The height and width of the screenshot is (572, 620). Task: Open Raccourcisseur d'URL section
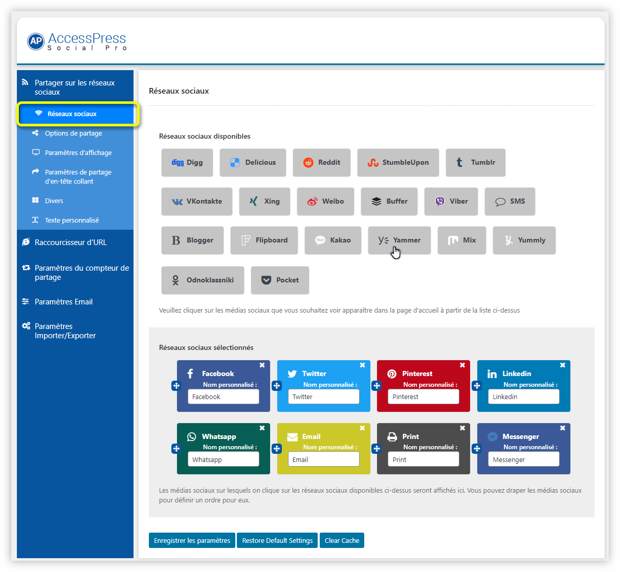75,243
